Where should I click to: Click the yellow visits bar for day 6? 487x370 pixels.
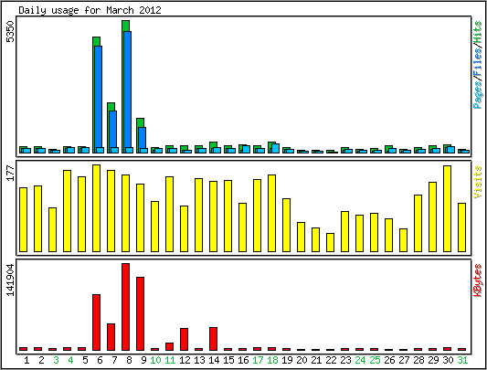[x=96, y=208]
